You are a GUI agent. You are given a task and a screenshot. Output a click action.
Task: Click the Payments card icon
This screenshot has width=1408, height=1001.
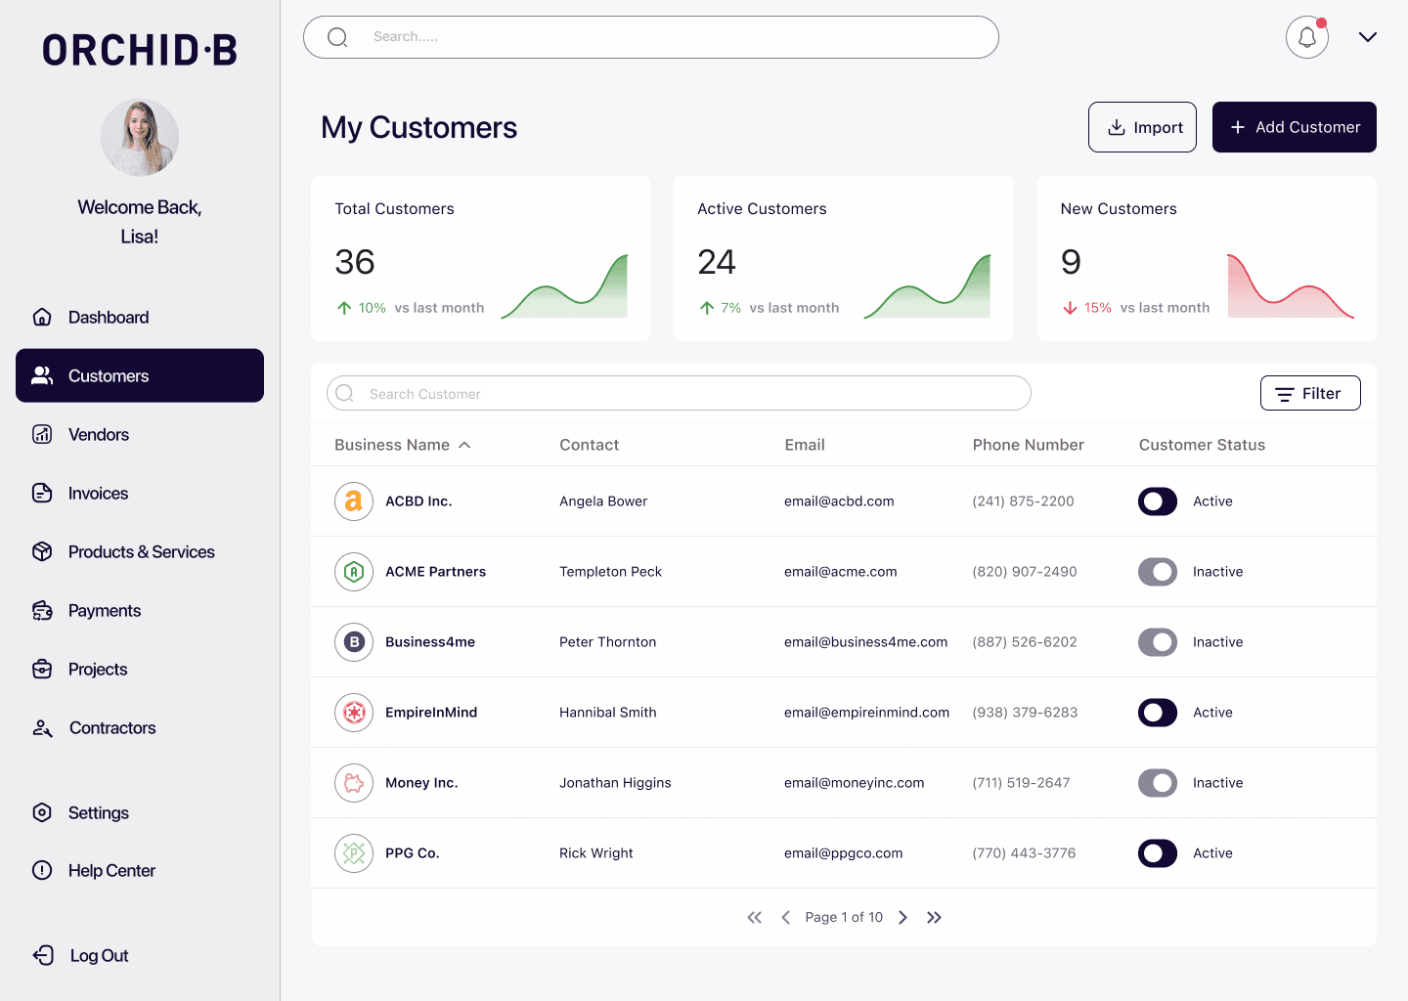tap(42, 610)
